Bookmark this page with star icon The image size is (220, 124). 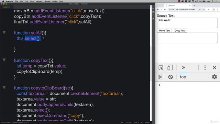[x=203, y=10]
